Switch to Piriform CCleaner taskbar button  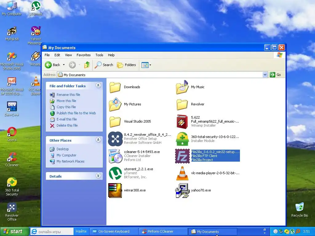(x=163, y=231)
